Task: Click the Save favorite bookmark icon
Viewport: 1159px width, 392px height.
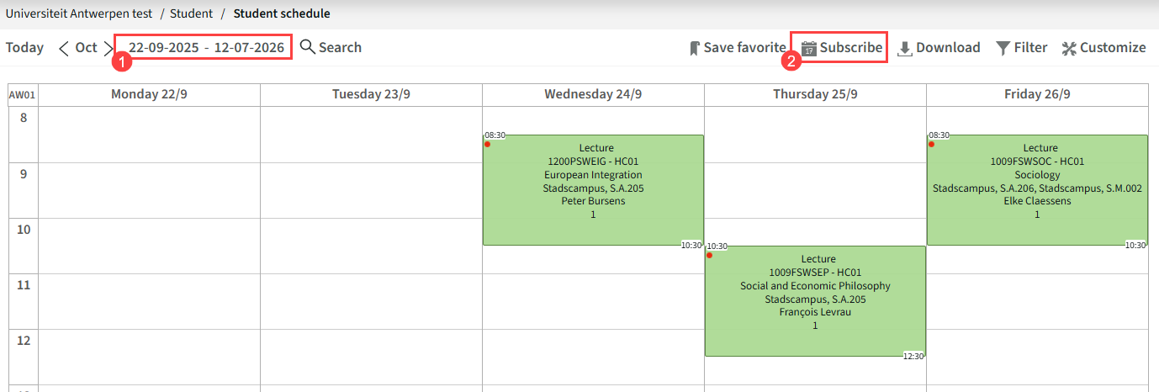Action: 695,48
